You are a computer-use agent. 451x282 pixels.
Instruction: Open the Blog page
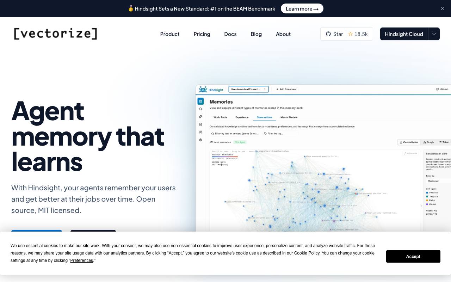(x=256, y=34)
